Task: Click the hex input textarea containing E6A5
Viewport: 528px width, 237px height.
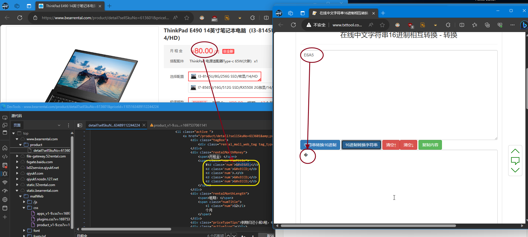Action: coord(399,94)
